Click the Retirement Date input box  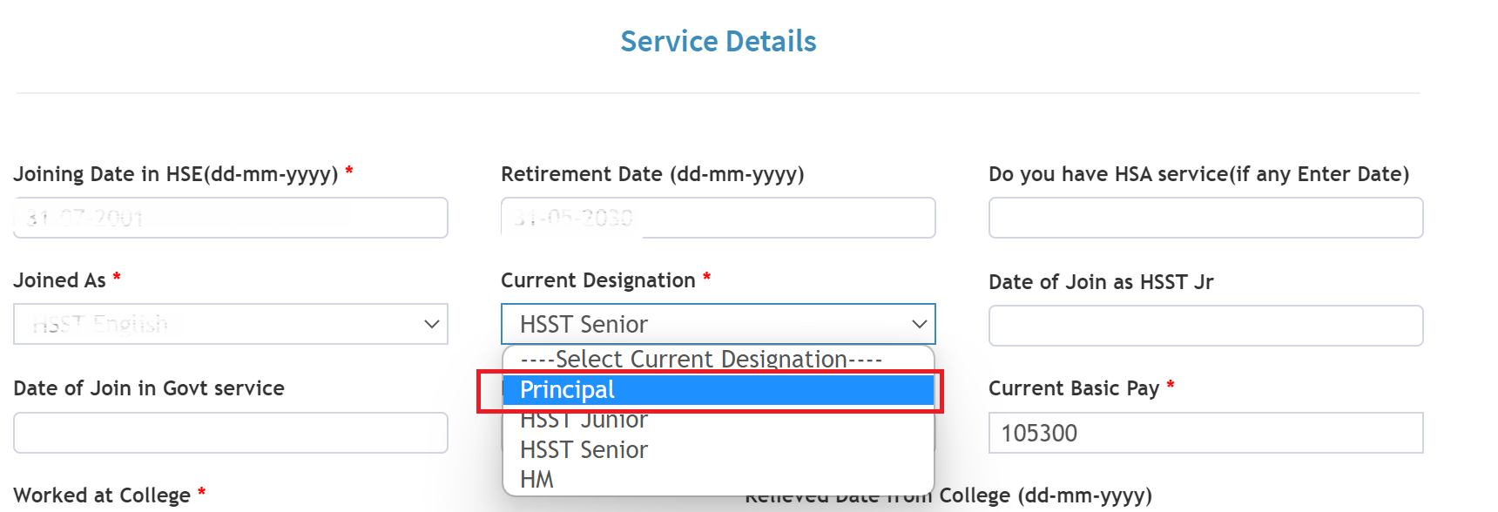(x=718, y=218)
